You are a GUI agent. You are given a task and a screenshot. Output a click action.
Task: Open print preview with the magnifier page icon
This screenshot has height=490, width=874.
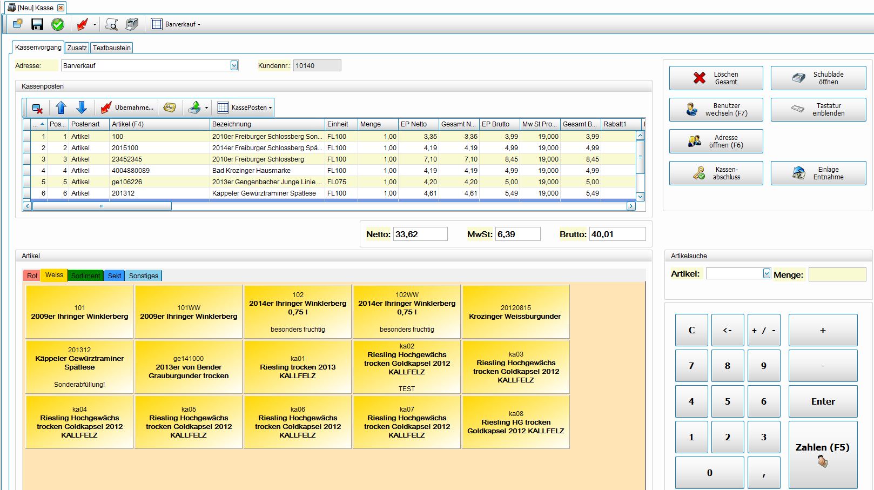[112, 24]
